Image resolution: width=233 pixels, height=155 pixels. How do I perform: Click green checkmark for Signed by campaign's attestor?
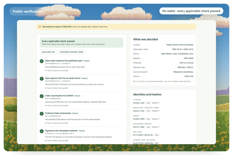pos(42,131)
